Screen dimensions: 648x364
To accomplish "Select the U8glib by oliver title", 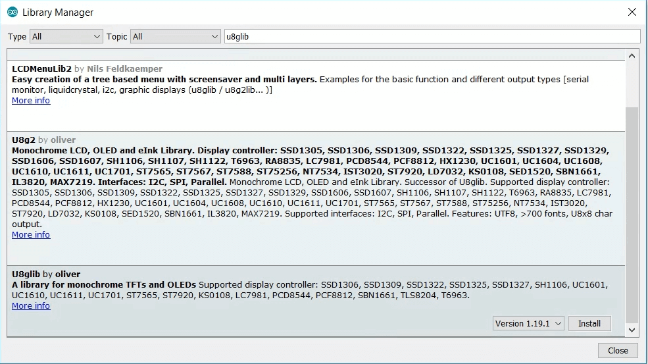I will tap(46, 274).
